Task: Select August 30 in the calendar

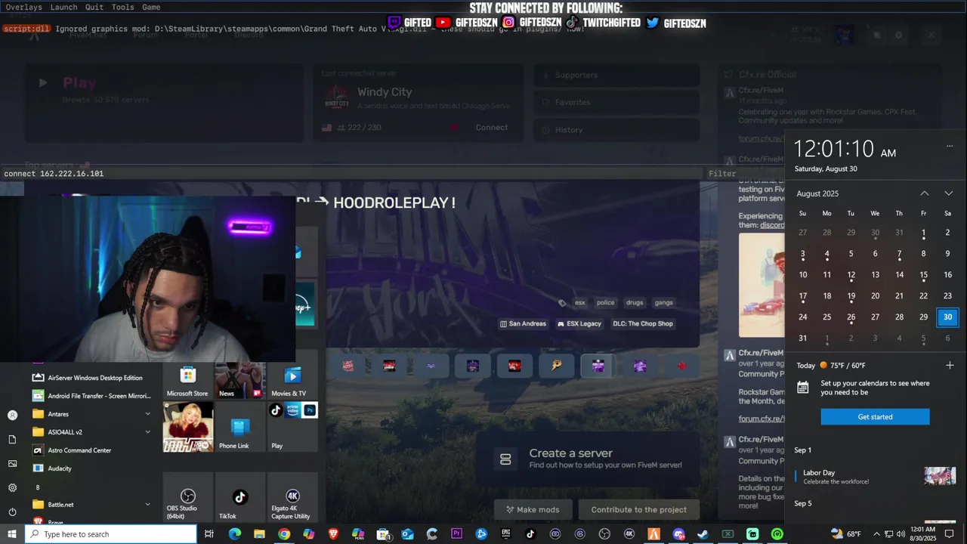Action: [x=947, y=317]
